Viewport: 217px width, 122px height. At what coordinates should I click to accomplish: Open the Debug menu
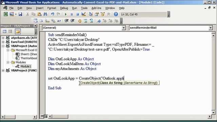(x=64, y=8)
